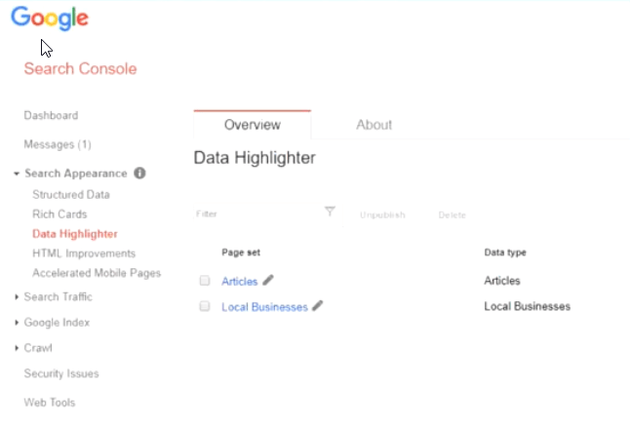This screenshot has height=427, width=630.
Task: Click the Articles data type cell
Action: pos(502,281)
